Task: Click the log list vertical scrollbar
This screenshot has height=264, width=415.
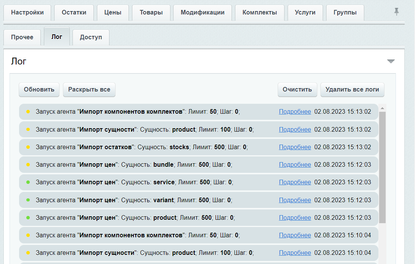Action: (382, 168)
